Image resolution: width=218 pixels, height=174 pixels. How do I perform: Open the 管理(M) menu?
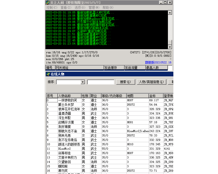tap(94, 8)
